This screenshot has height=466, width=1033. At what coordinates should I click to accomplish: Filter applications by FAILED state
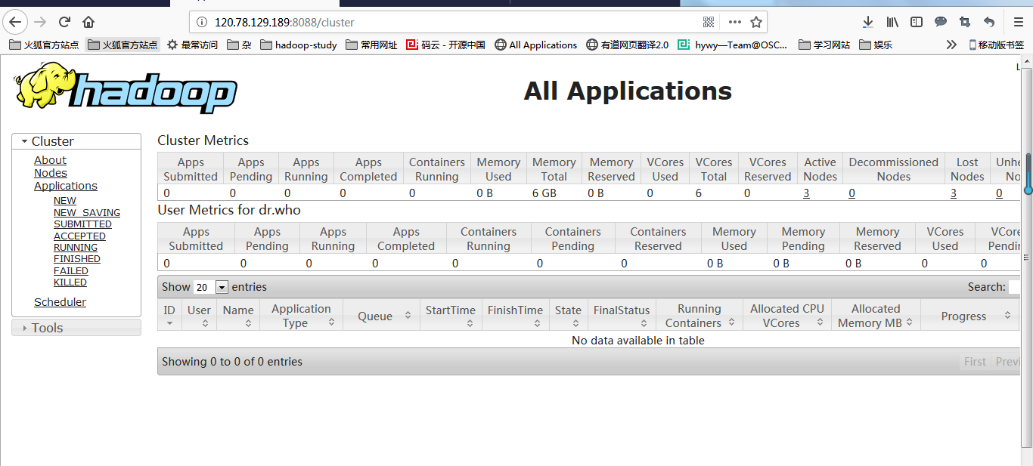click(x=71, y=271)
